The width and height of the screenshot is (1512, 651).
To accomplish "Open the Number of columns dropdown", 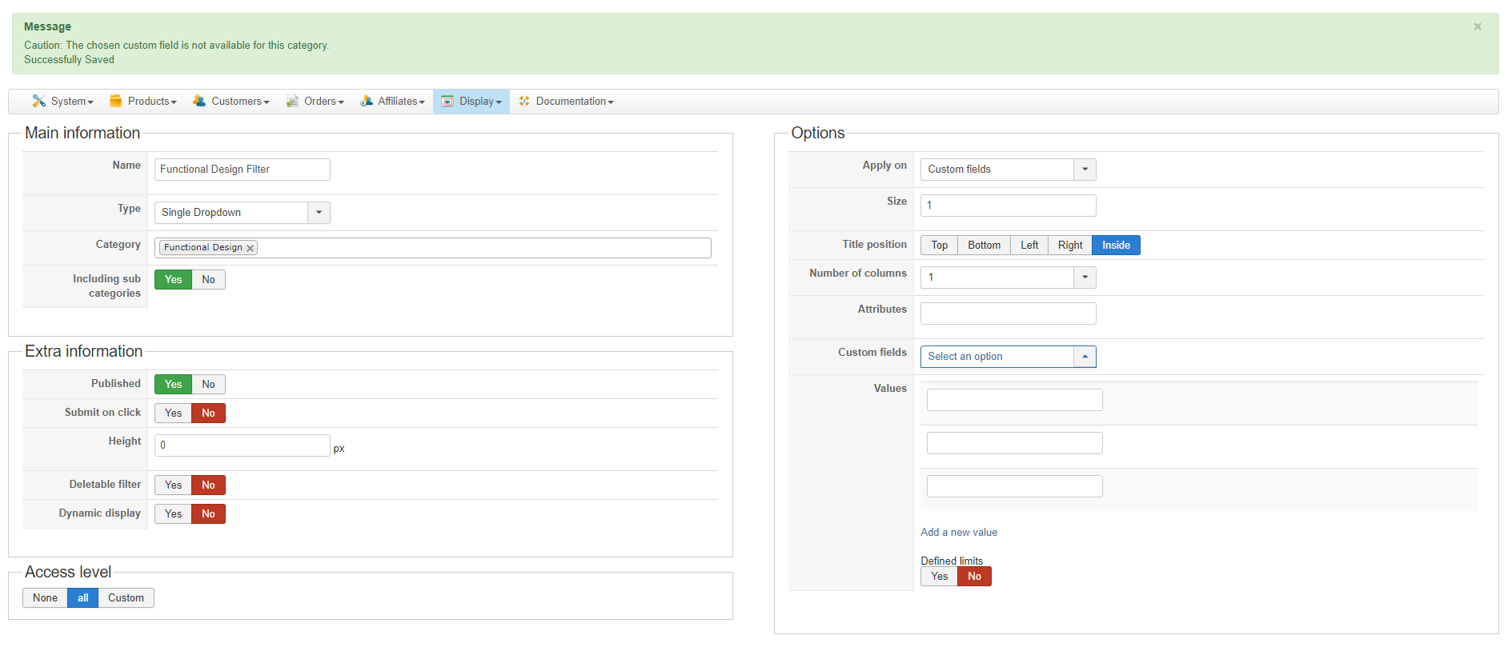I will coord(1008,277).
